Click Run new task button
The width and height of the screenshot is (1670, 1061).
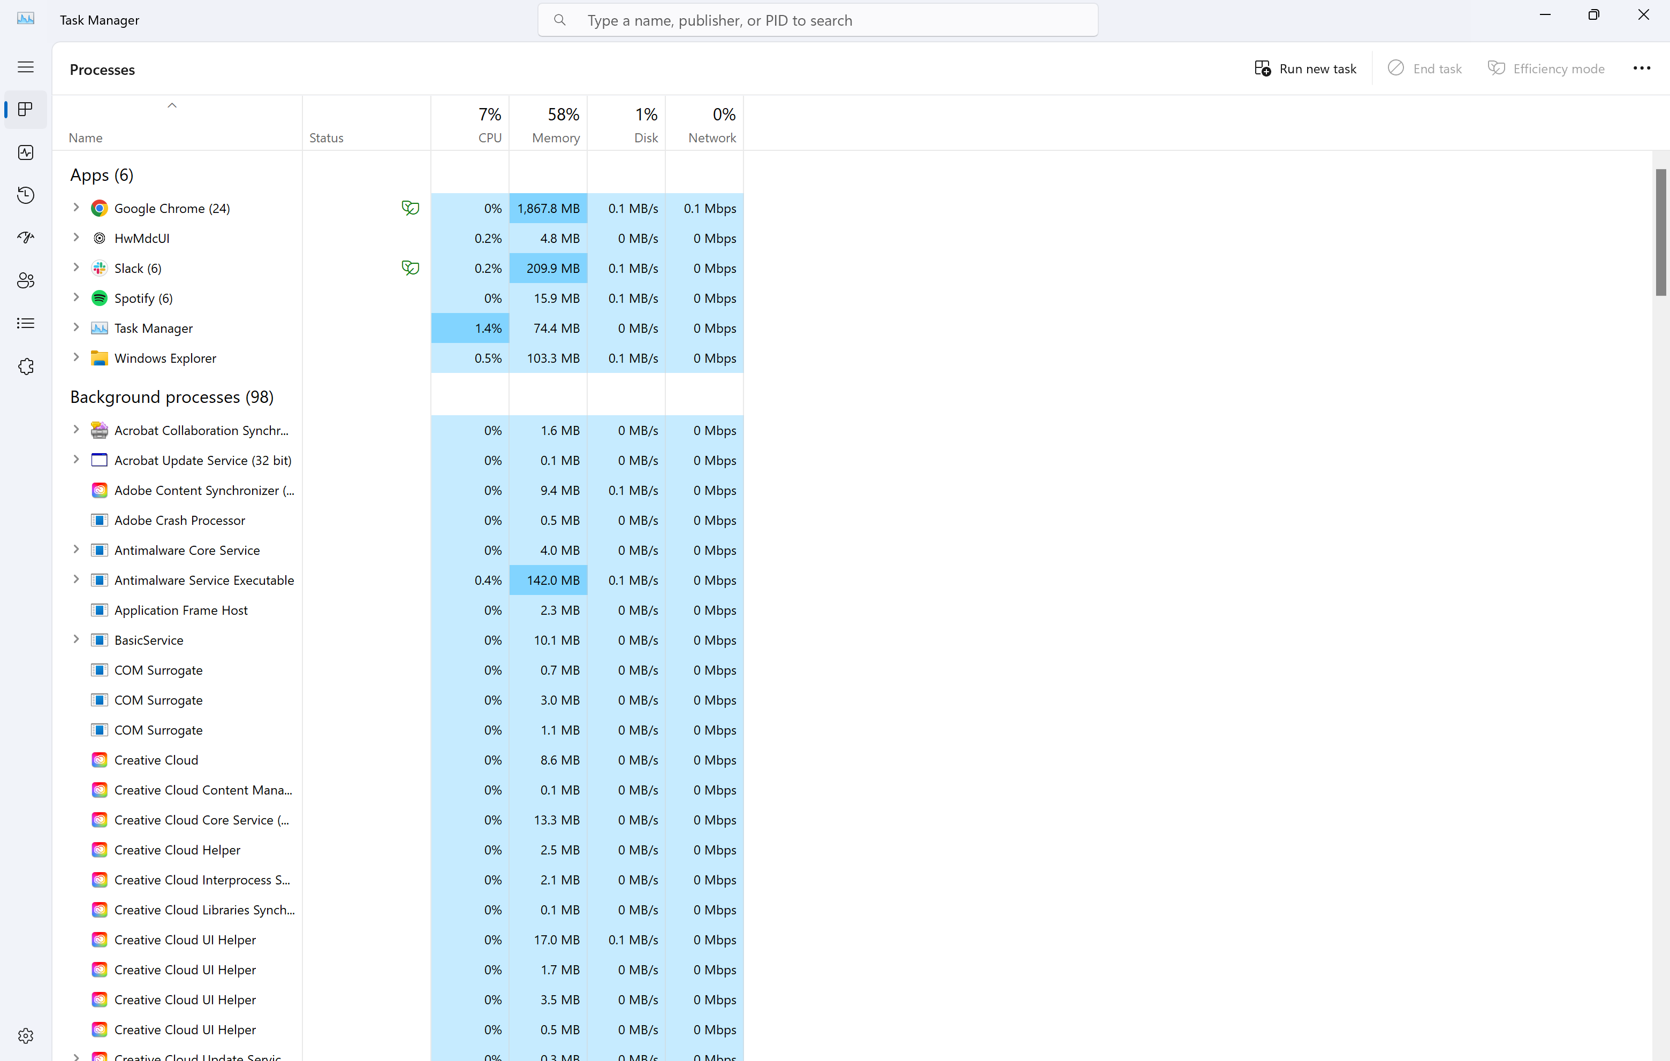coord(1305,68)
